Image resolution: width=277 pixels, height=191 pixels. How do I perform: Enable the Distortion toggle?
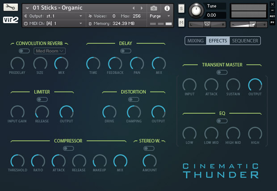(x=134, y=100)
